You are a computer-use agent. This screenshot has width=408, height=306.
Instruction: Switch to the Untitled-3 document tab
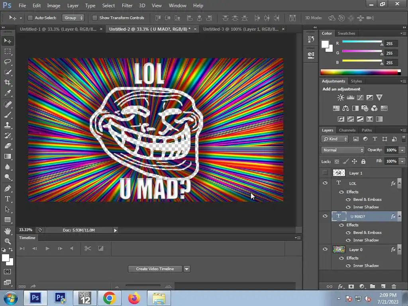pos(241,29)
